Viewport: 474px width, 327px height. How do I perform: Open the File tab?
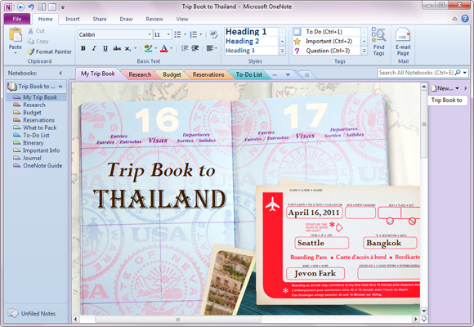17,19
